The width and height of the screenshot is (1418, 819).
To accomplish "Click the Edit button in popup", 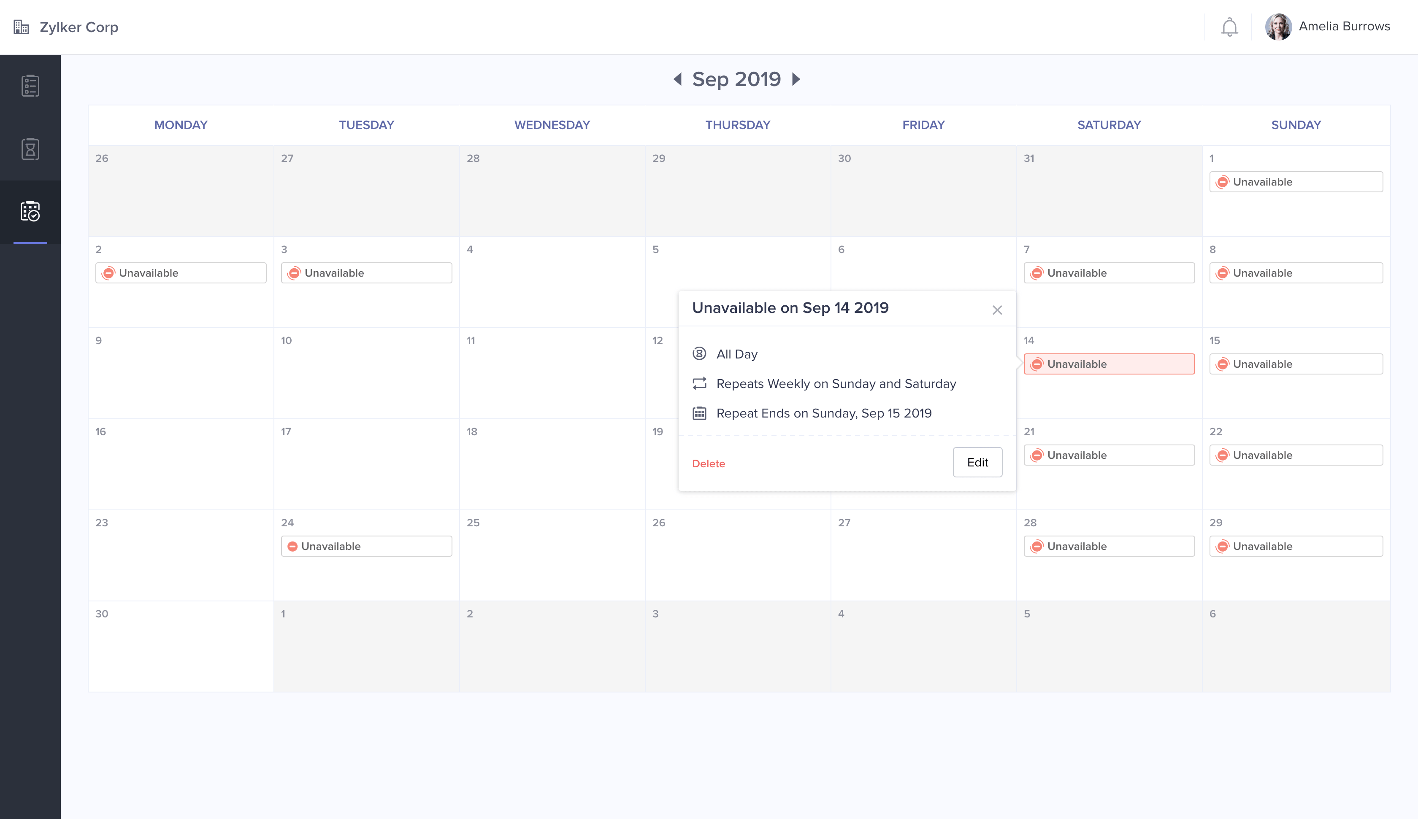I will pyautogui.click(x=977, y=462).
